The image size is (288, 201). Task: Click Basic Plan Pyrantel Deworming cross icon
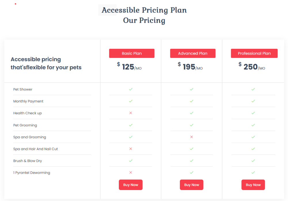point(131,173)
